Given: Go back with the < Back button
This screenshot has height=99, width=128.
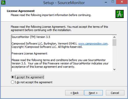Looking at the screenshot, I should (x=74, y=93).
